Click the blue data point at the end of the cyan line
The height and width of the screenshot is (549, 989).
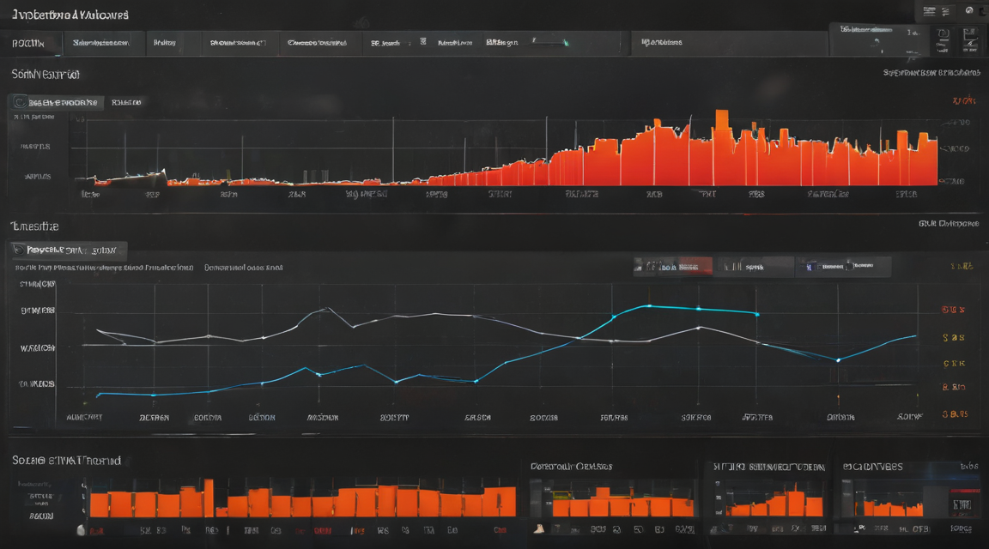757,314
